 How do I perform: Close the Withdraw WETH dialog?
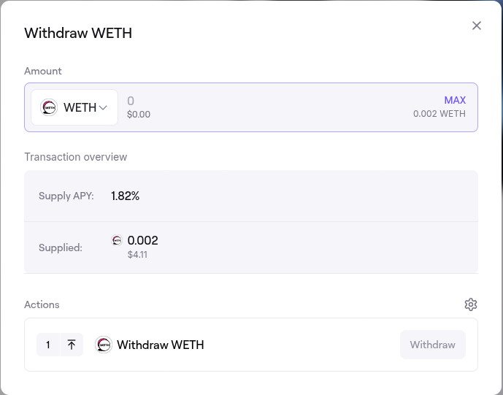coord(477,26)
